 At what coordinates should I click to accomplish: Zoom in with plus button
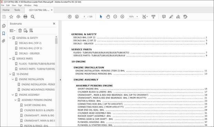(x=122, y=17)
